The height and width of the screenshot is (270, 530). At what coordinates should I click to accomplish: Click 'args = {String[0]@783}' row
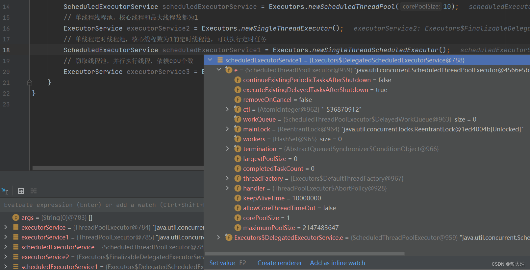[102, 217]
